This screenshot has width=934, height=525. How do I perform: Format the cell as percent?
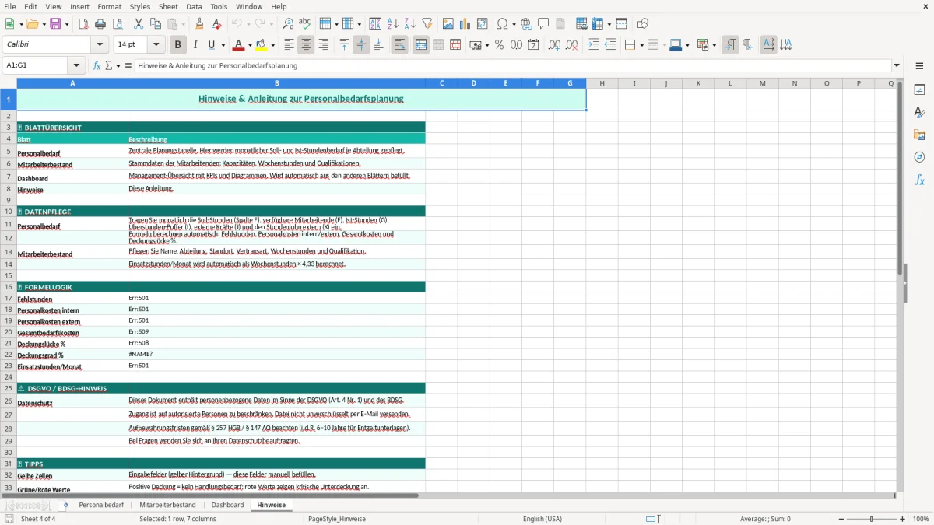(499, 45)
